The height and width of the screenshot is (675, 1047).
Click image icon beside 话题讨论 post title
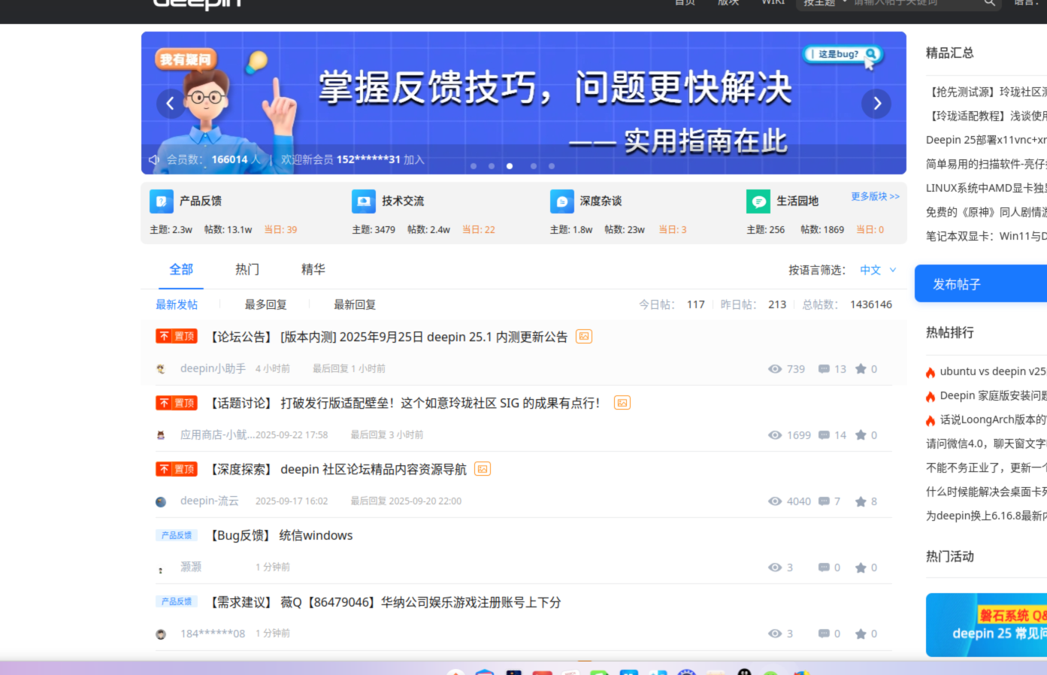click(622, 403)
